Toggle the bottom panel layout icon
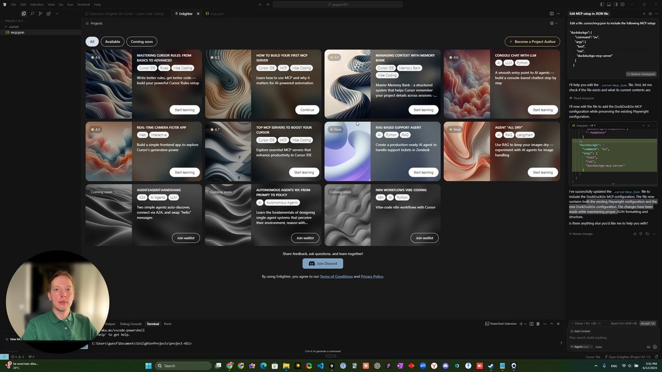 [608, 4]
